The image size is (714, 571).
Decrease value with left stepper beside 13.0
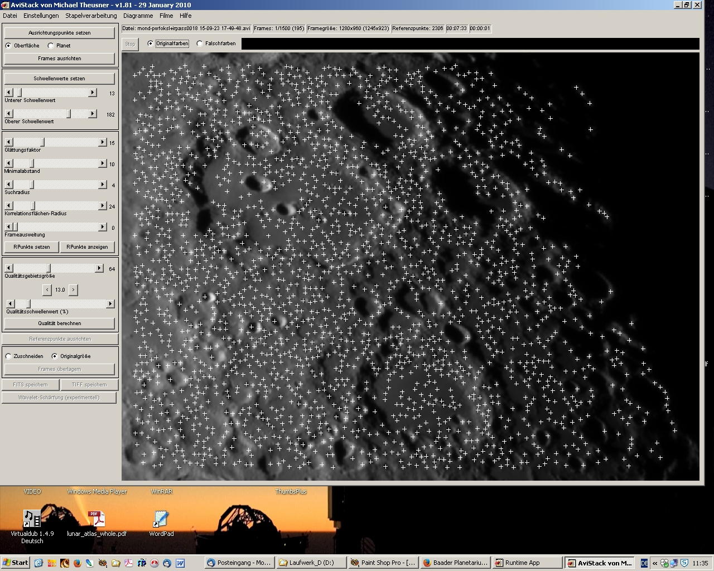(47, 290)
